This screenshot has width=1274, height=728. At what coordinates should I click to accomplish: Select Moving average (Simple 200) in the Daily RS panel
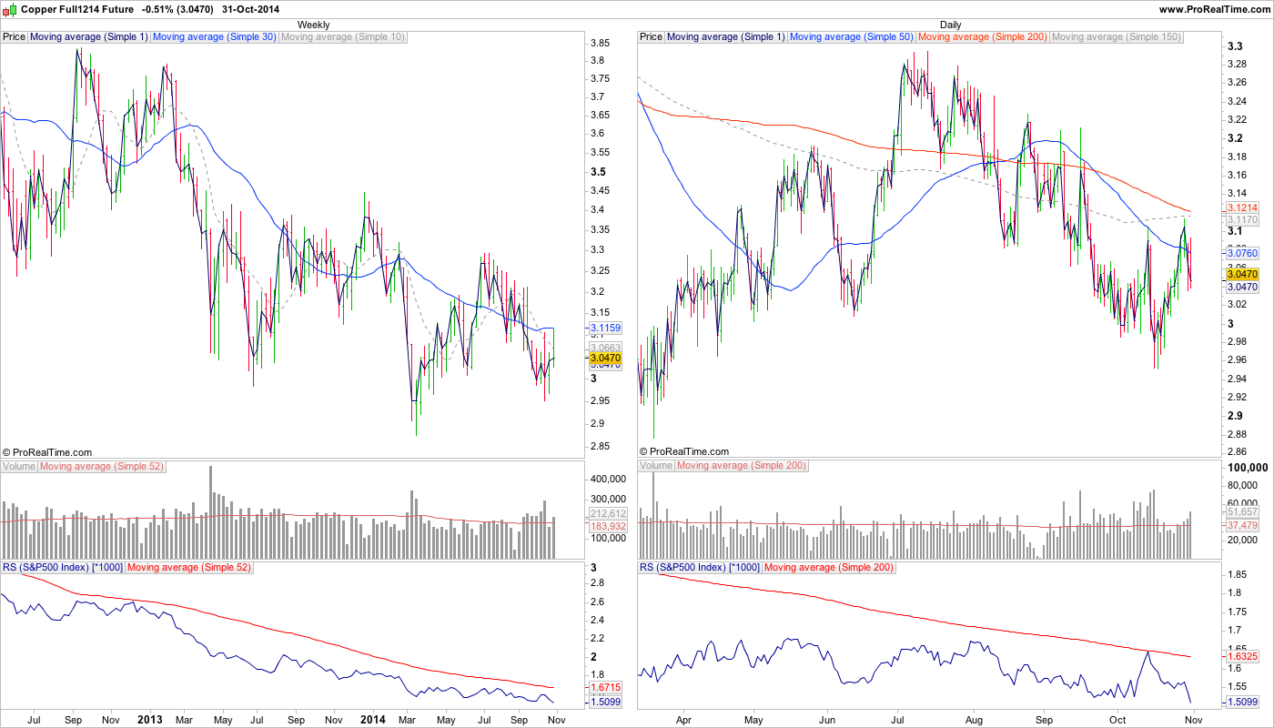coord(828,567)
